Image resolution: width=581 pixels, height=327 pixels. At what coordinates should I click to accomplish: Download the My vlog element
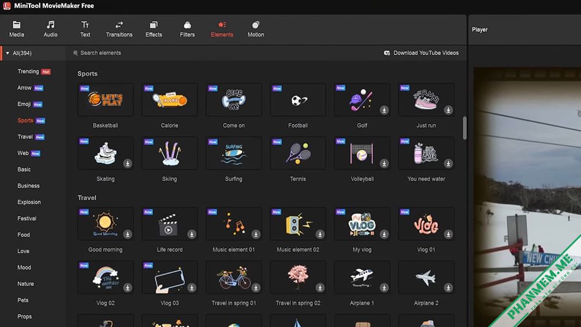(384, 234)
